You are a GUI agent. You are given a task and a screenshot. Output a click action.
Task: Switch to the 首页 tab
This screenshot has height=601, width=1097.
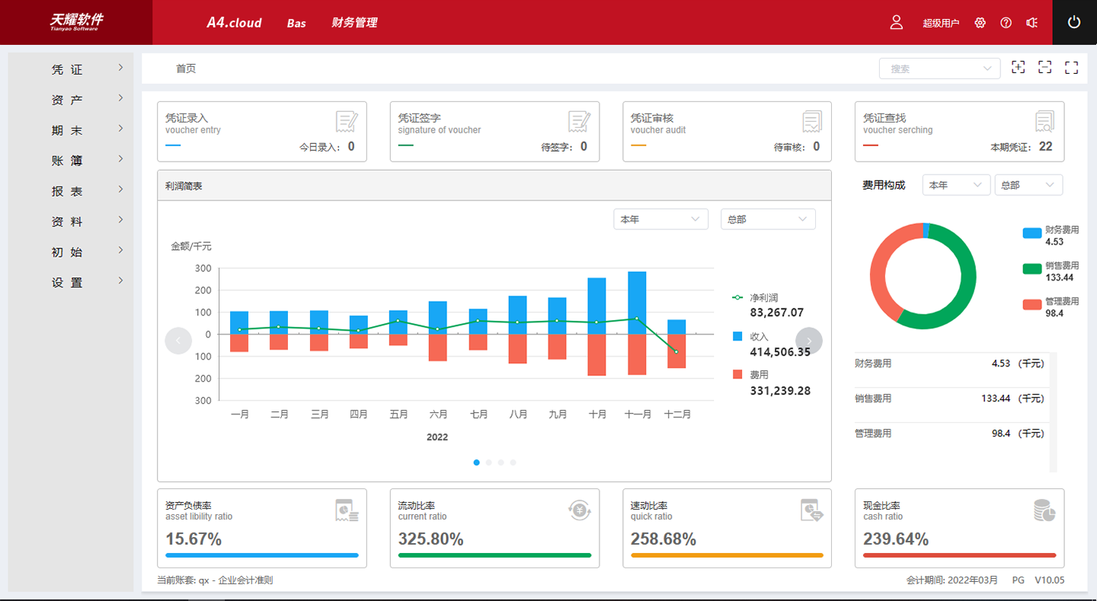click(186, 69)
